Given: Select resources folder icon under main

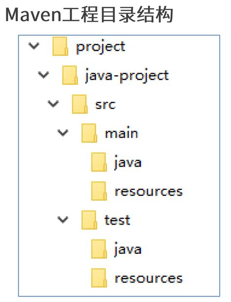Looking at the screenshot, I should tap(99, 191).
